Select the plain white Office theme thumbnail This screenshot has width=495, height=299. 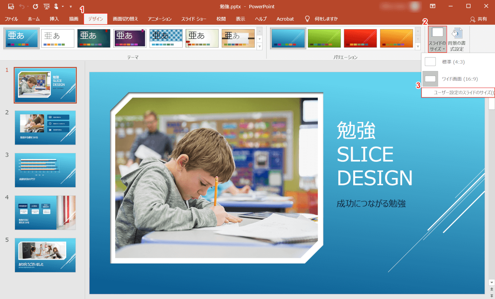point(58,38)
